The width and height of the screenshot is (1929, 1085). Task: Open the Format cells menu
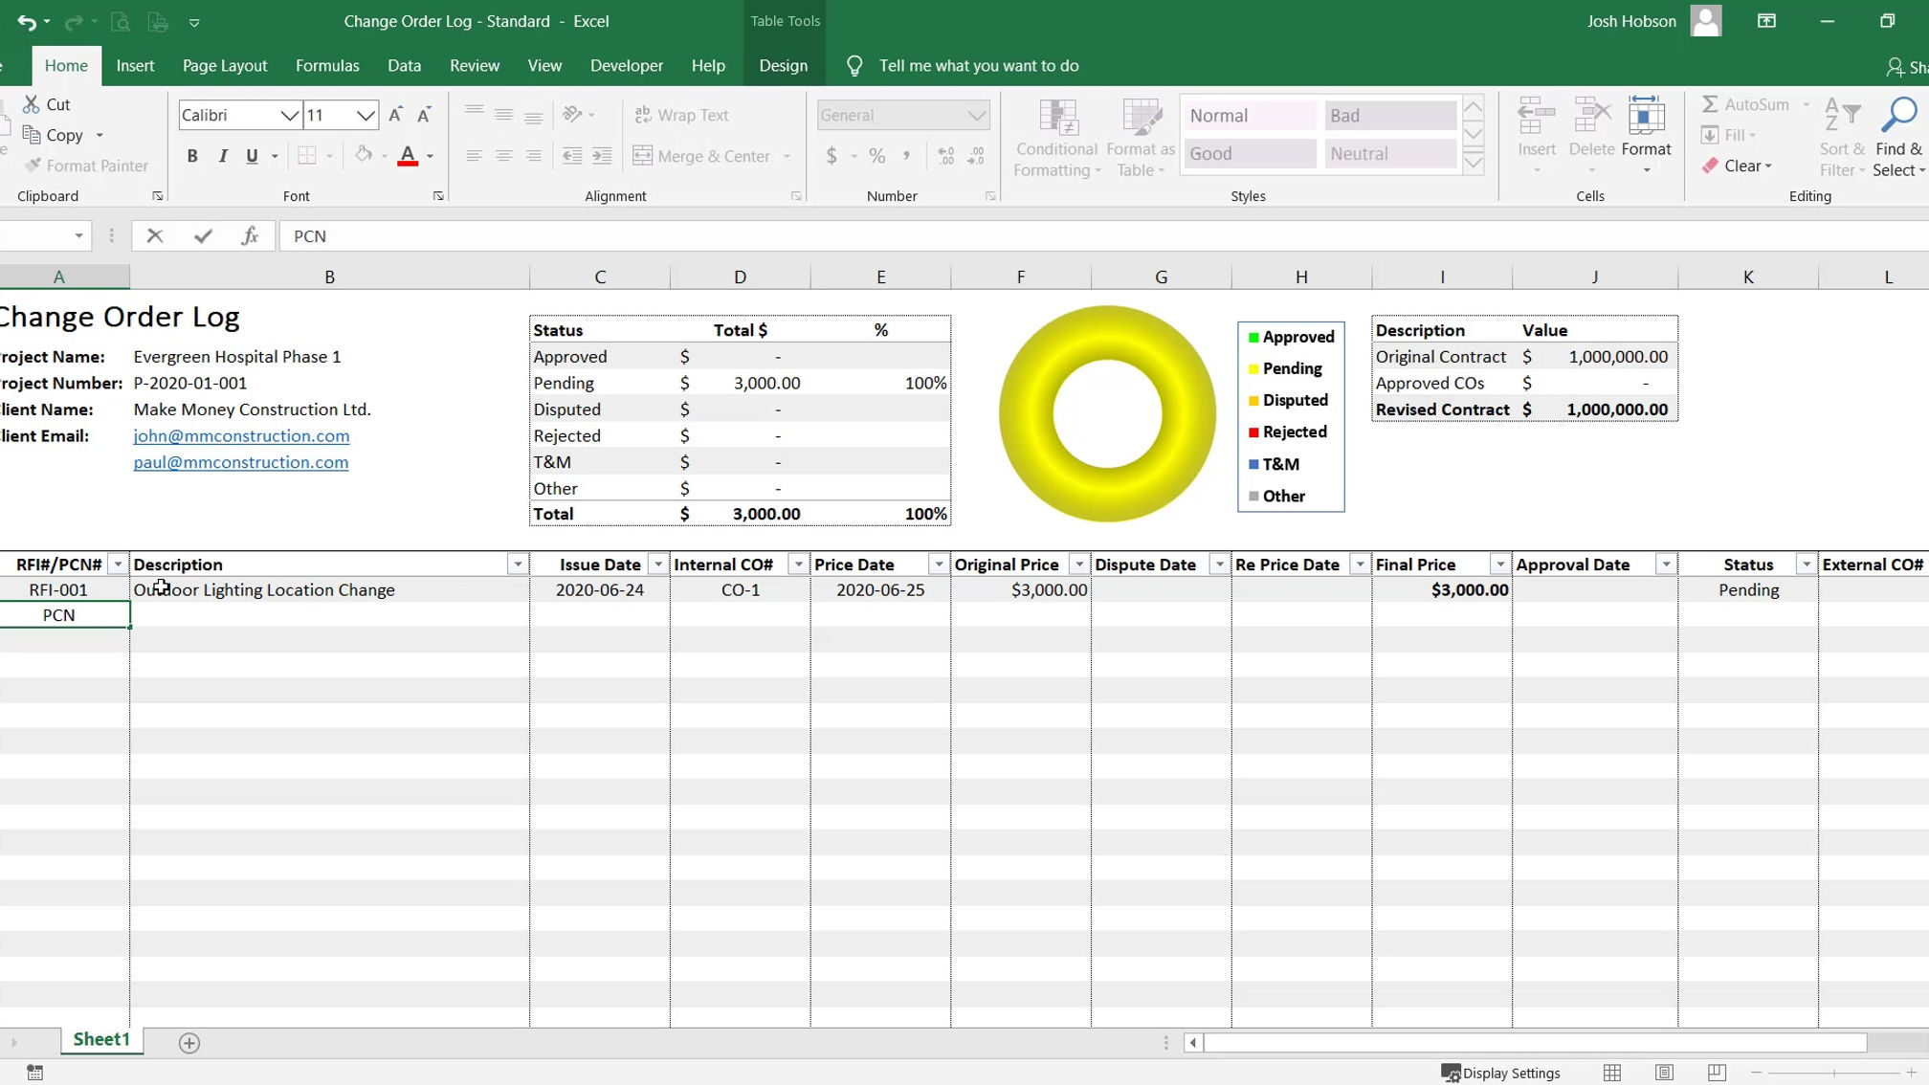click(x=1646, y=134)
